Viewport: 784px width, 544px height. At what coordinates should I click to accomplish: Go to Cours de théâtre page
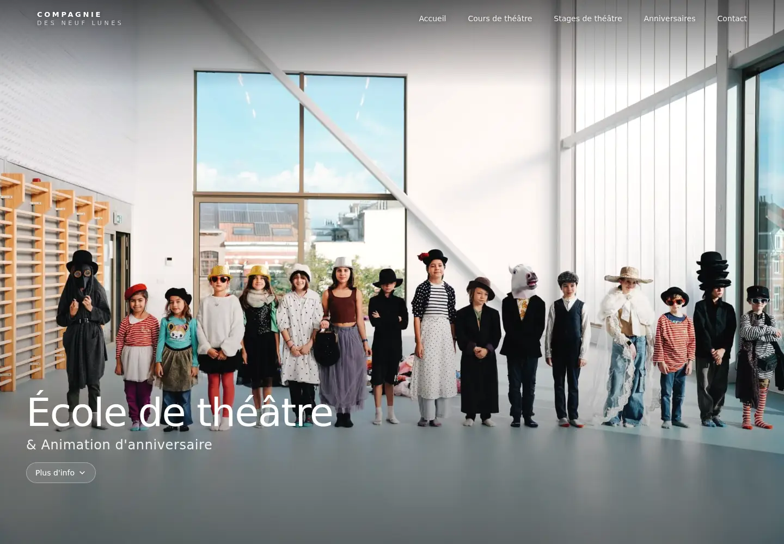pyautogui.click(x=500, y=18)
